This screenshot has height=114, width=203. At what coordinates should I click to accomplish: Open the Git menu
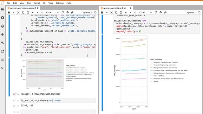[x=44, y=3]
